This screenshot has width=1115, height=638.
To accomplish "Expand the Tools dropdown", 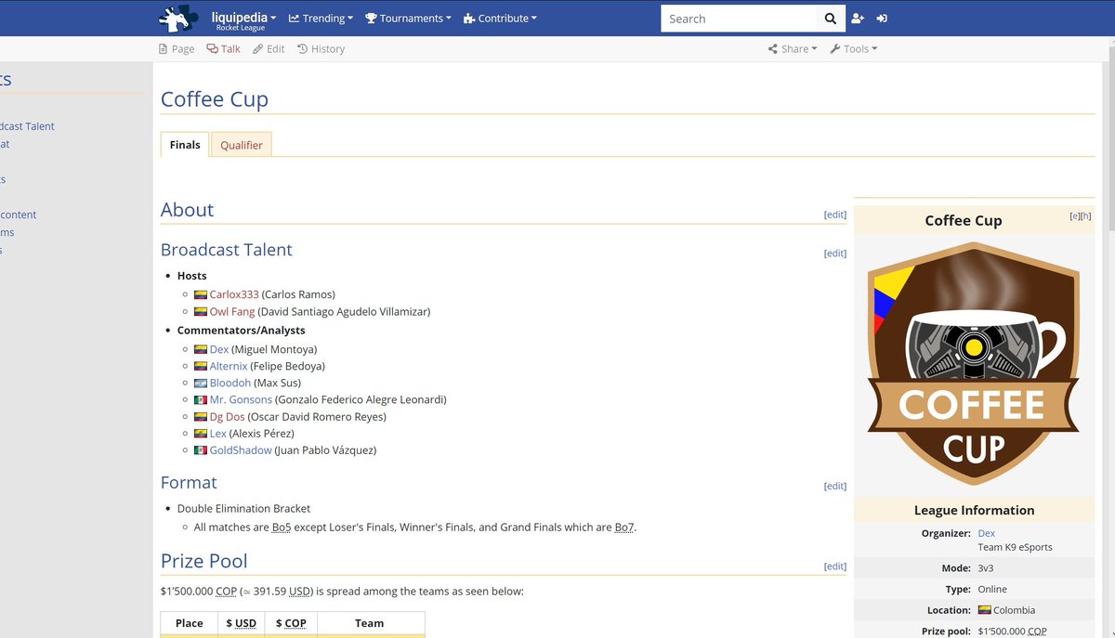I will pyautogui.click(x=853, y=49).
